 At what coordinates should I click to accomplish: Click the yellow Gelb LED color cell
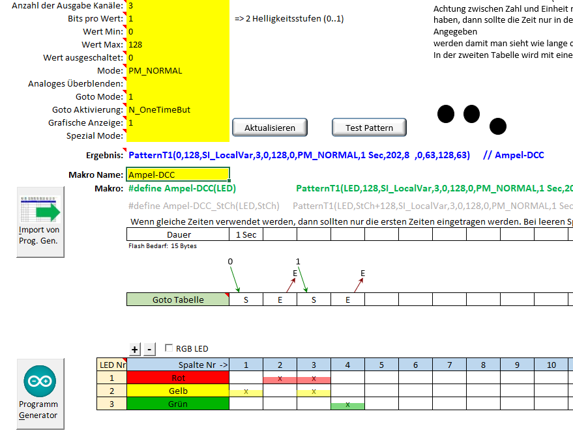pos(178,391)
